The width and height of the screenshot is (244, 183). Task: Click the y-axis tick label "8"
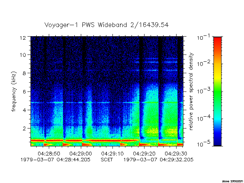(x=24, y=73)
